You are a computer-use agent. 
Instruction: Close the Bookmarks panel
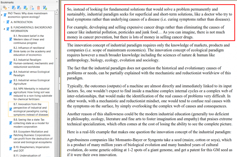(x=57, y=2)
